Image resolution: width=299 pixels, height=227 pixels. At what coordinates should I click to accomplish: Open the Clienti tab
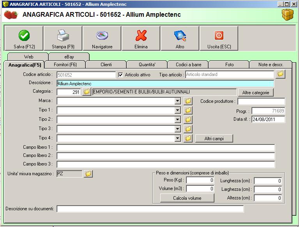[106, 65]
